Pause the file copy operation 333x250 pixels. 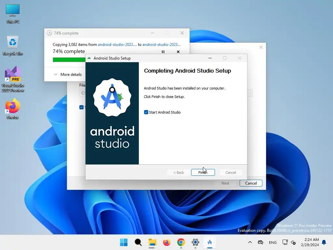163,52
